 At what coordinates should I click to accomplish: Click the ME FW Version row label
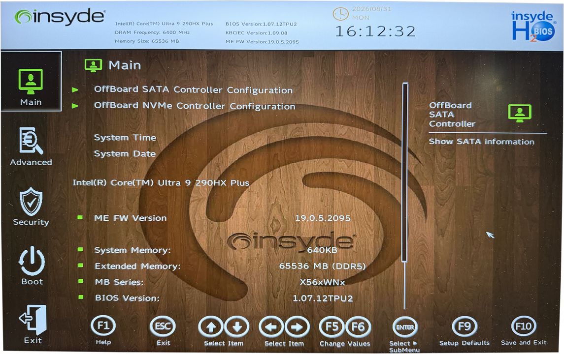tap(130, 218)
